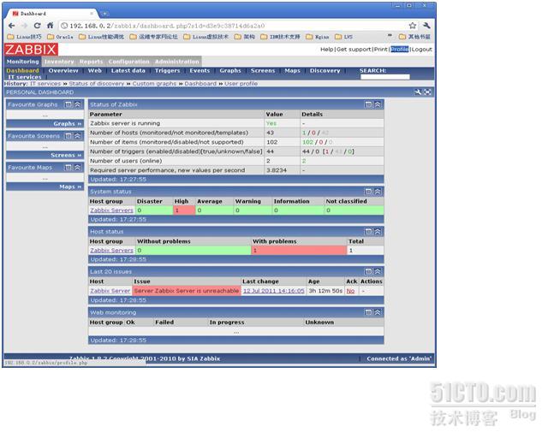Open the System status widget menu icon
The image size is (548, 438).
[368, 192]
